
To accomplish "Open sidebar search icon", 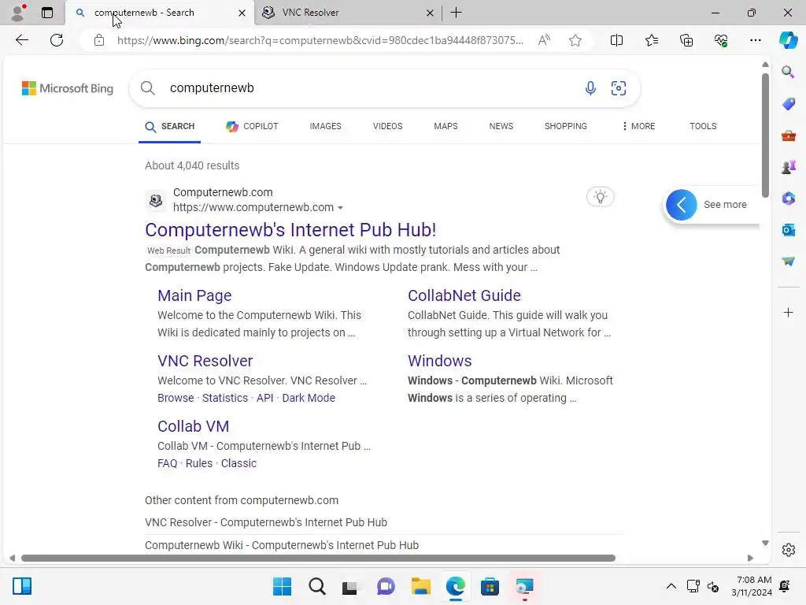I will pyautogui.click(x=788, y=72).
